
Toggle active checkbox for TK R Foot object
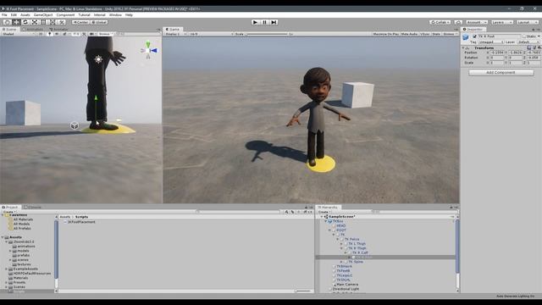click(474, 36)
